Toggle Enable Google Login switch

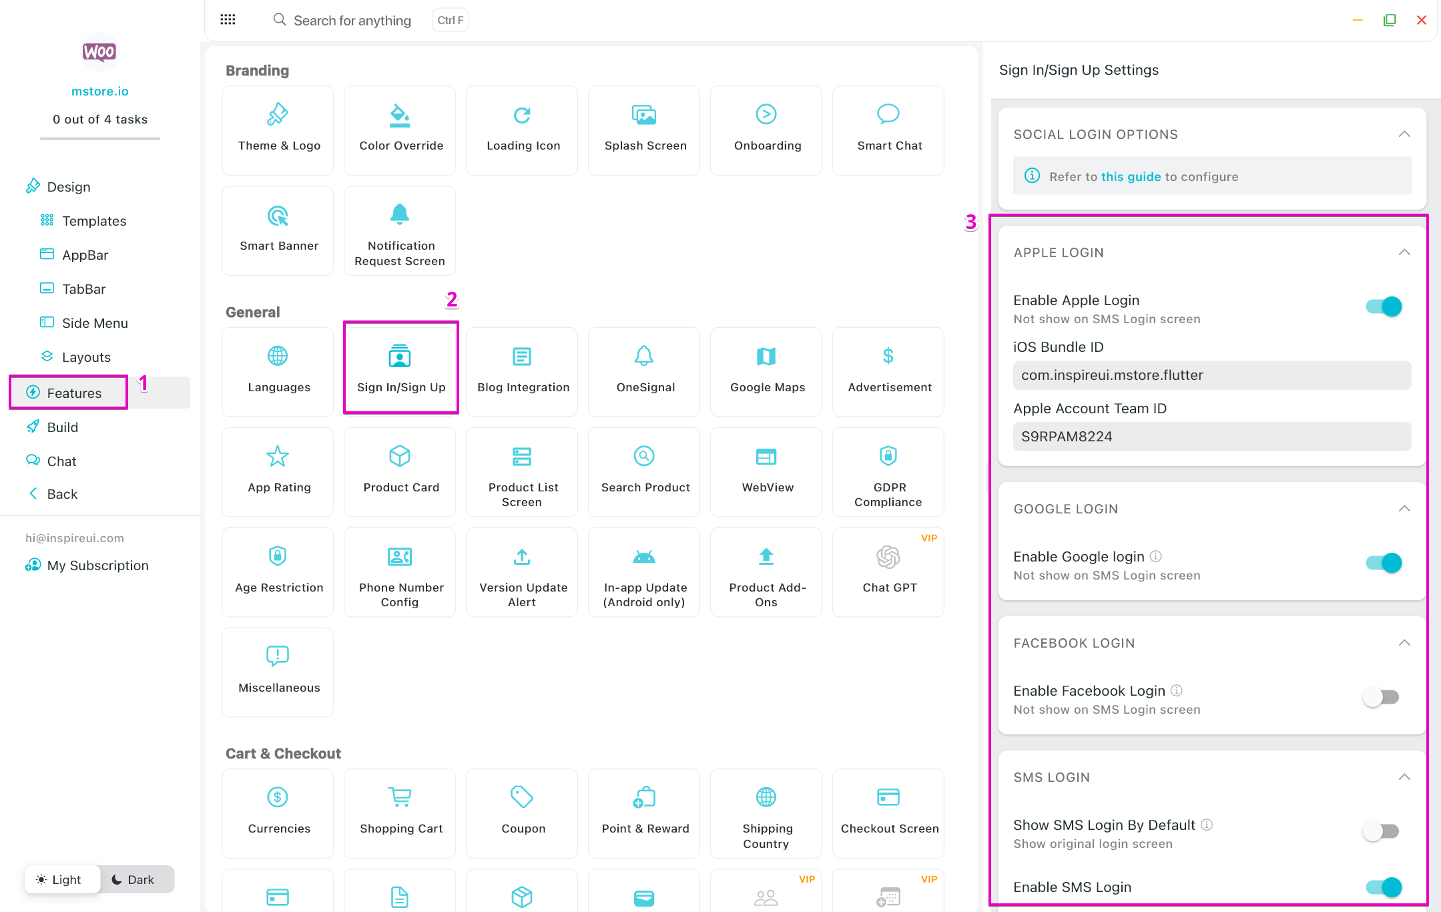pos(1384,563)
